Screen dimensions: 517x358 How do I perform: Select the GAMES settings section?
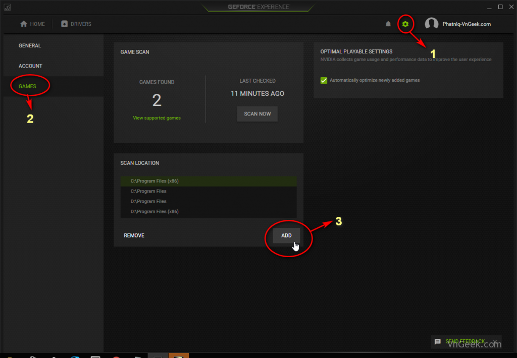(x=27, y=86)
